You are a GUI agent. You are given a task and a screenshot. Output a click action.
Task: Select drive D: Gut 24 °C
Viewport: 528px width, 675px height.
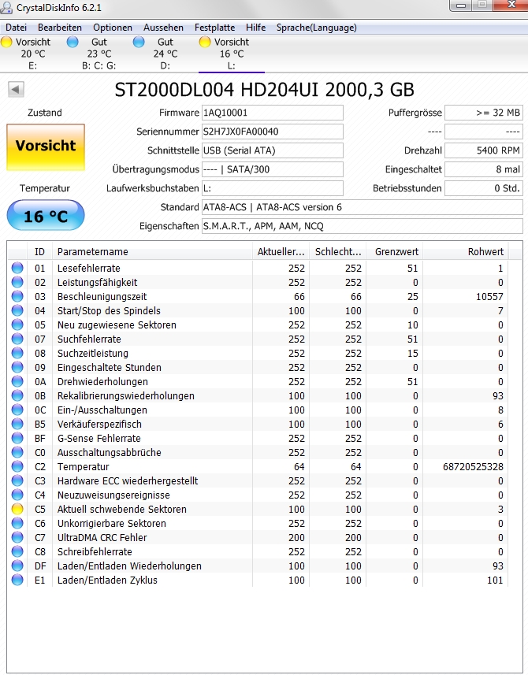click(165, 54)
